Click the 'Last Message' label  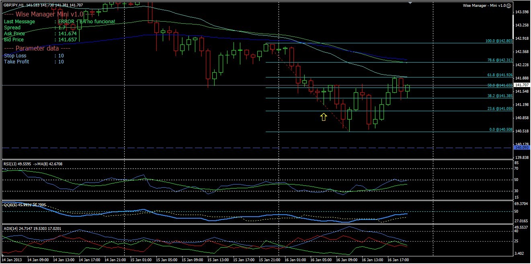tap(19, 22)
